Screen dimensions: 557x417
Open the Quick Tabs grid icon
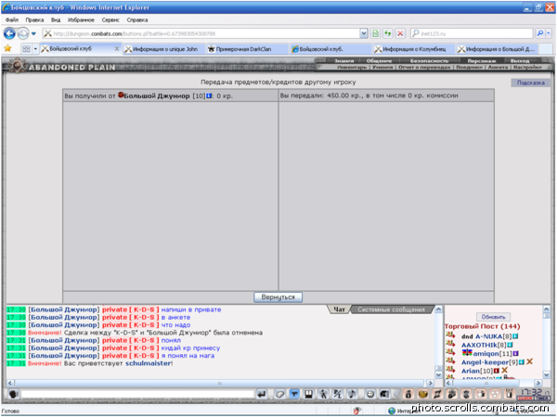coord(26,48)
